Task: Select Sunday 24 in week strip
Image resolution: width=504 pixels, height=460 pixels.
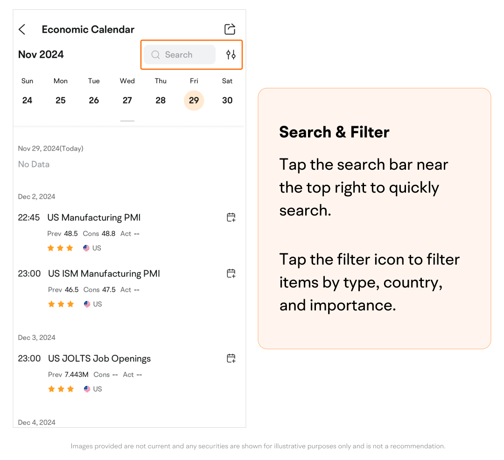Action: click(x=27, y=100)
